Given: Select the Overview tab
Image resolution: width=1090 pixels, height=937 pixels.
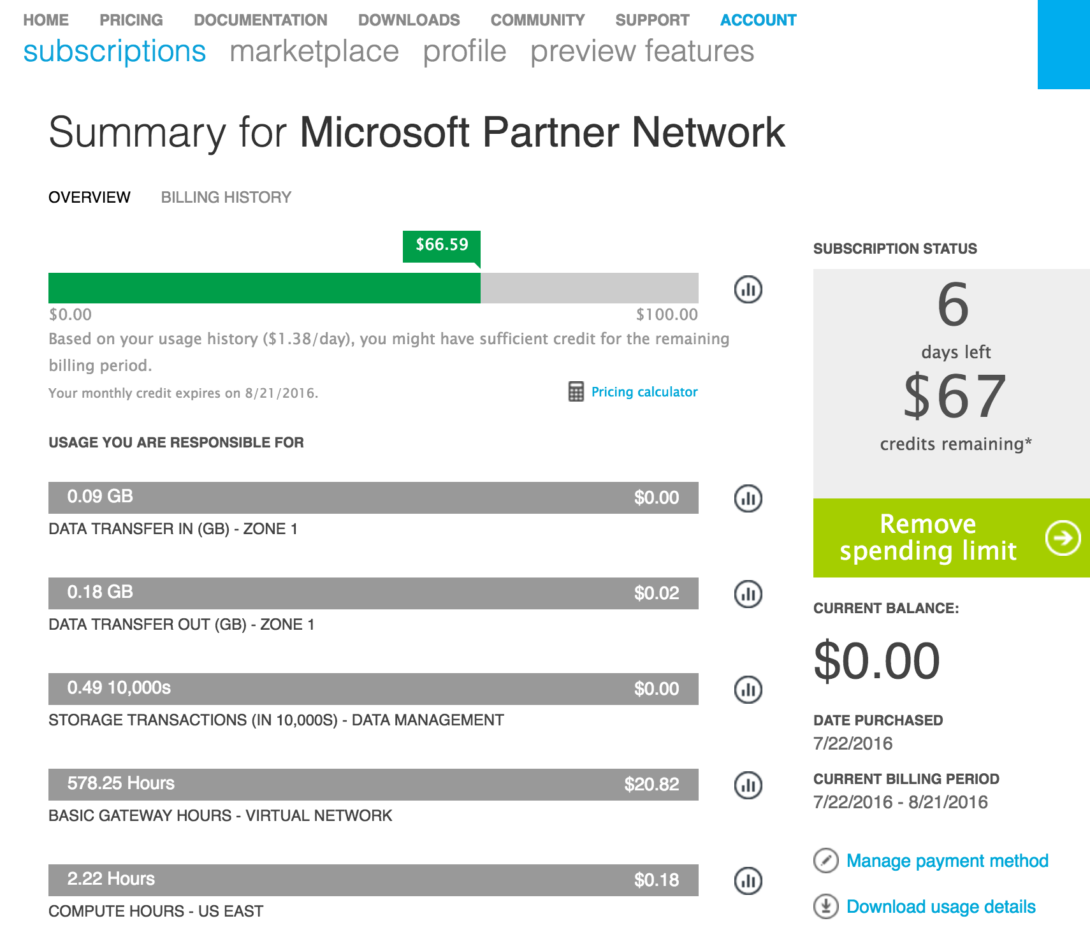Looking at the screenshot, I should (89, 198).
